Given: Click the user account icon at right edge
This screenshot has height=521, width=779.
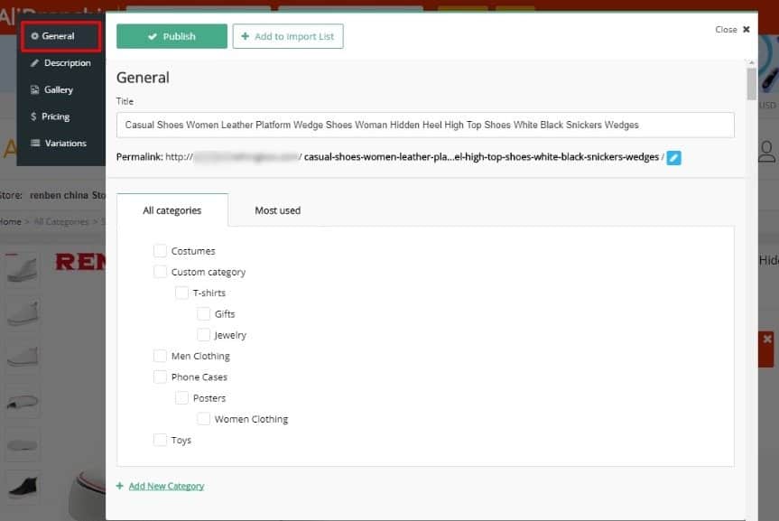Looking at the screenshot, I should (766, 152).
